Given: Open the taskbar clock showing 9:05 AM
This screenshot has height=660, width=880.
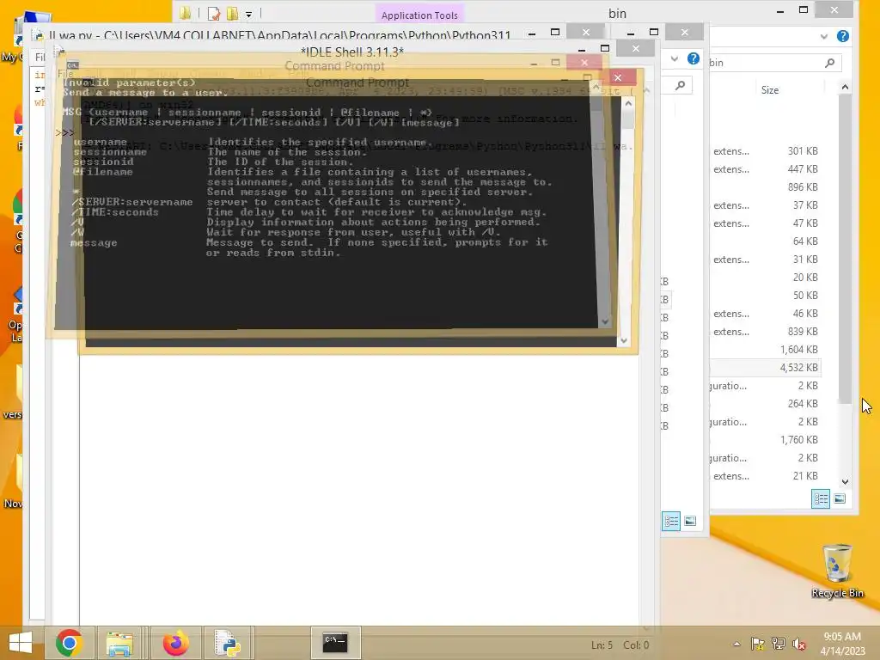Looking at the screenshot, I should point(842,644).
